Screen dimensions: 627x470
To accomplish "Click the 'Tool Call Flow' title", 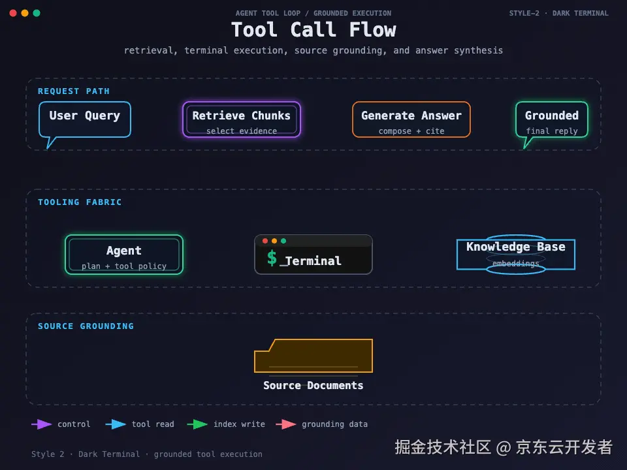I will tap(313, 30).
